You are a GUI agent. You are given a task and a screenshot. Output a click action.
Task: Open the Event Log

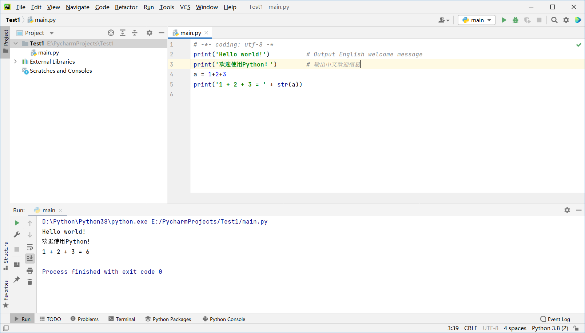coord(555,319)
